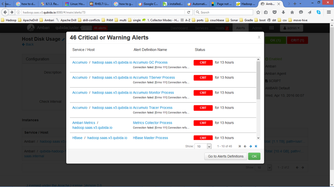Open the Accumulo Monitor Process alert link

[x=153, y=93]
